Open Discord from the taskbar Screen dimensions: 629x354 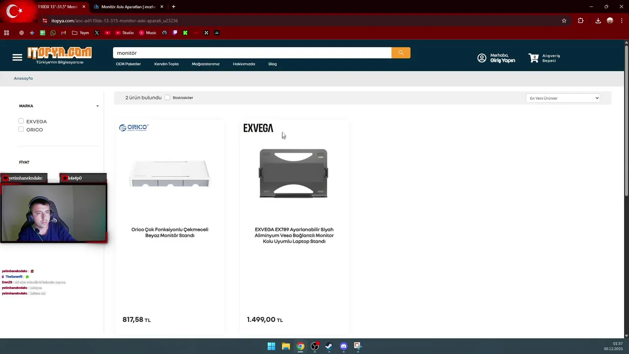[x=343, y=346]
